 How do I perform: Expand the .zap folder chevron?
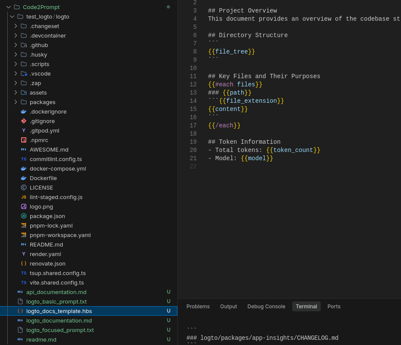(16, 83)
